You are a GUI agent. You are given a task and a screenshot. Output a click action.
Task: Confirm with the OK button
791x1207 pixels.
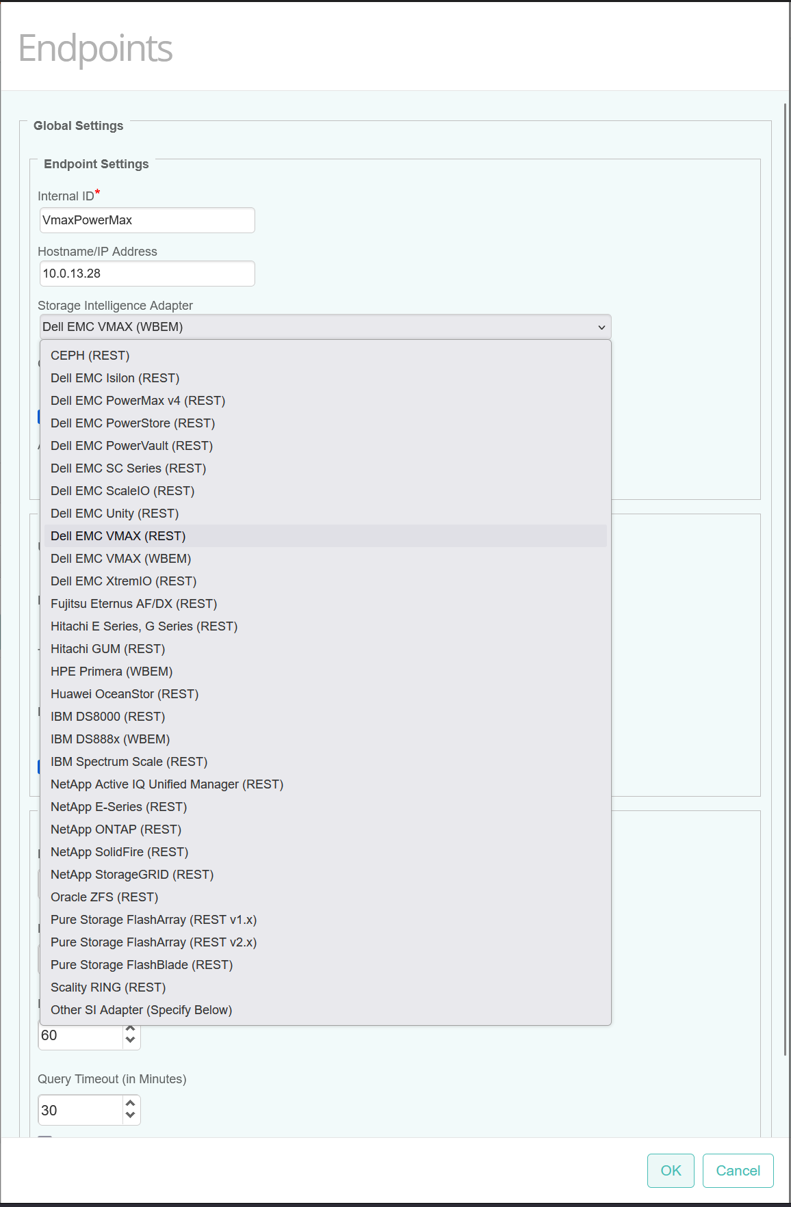(671, 1171)
